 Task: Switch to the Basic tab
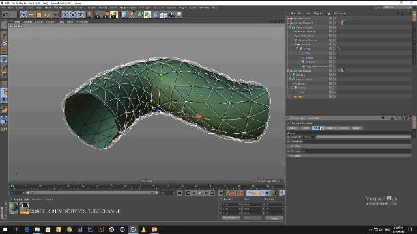click(x=293, y=128)
